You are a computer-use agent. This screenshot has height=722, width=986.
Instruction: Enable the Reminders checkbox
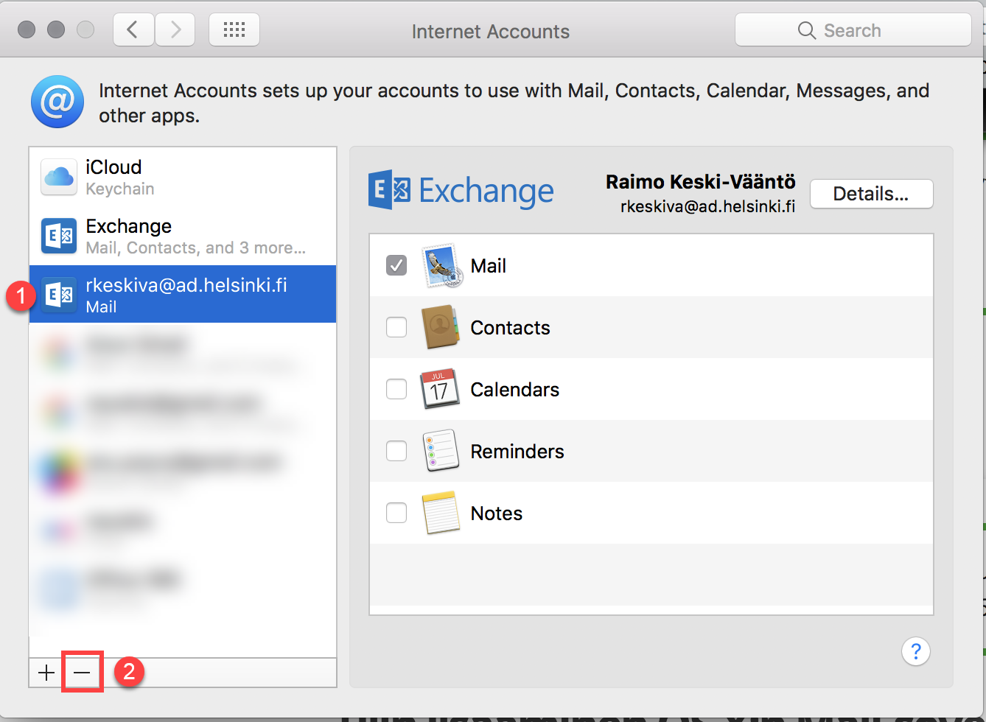click(x=396, y=451)
